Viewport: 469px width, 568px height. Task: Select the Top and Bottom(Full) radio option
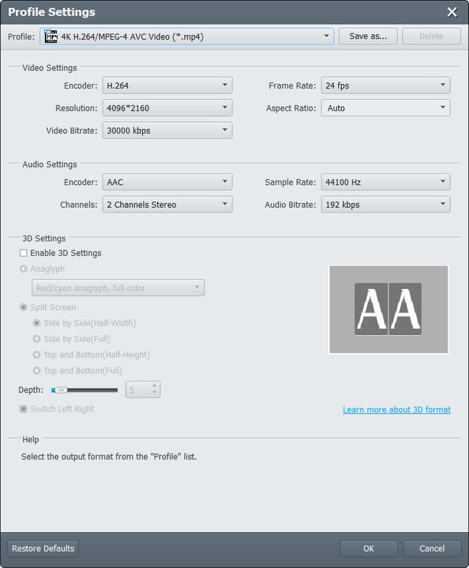pos(37,370)
